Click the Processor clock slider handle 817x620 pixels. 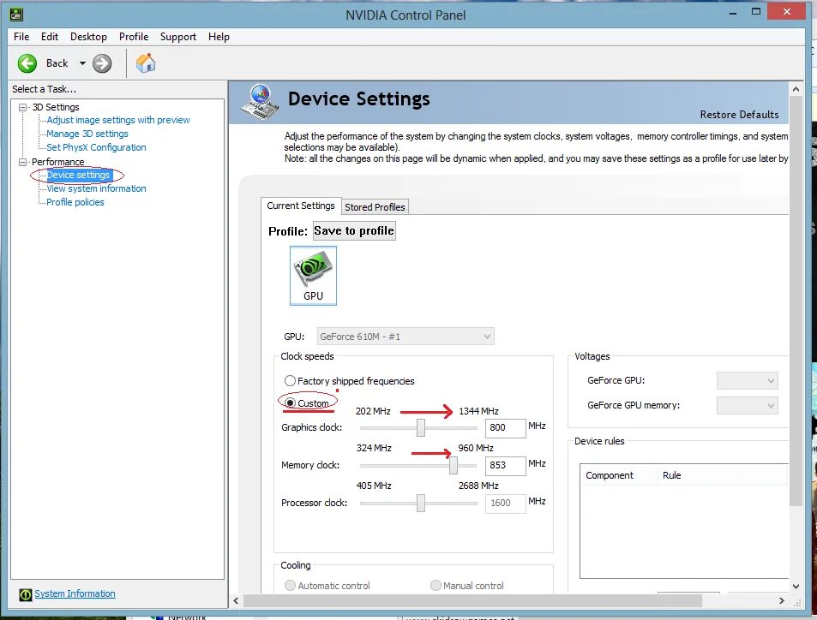pos(420,503)
